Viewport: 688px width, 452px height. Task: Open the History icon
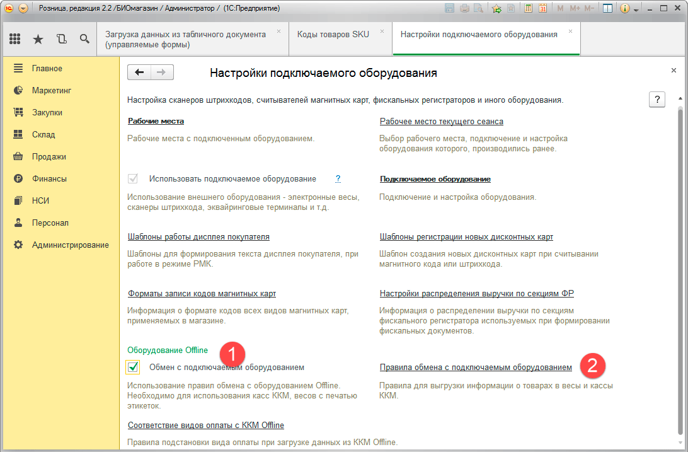point(61,39)
